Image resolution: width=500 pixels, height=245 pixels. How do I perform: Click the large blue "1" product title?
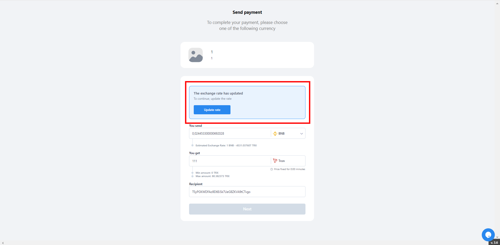(x=212, y=52)
